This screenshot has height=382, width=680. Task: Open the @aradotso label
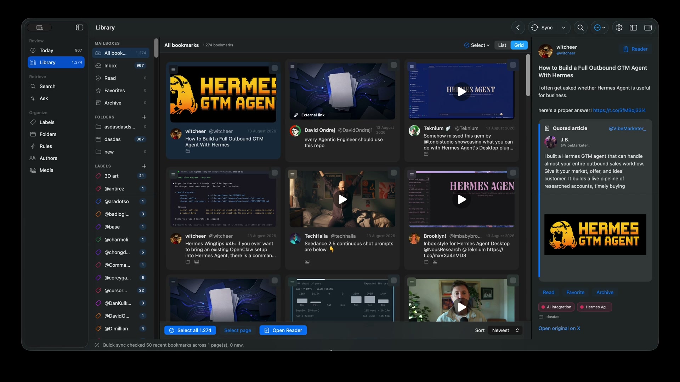[121, 202]
